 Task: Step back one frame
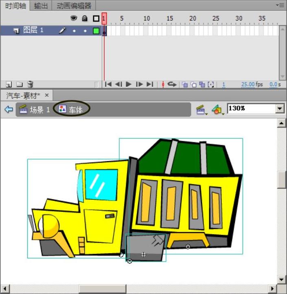(118, 84)
